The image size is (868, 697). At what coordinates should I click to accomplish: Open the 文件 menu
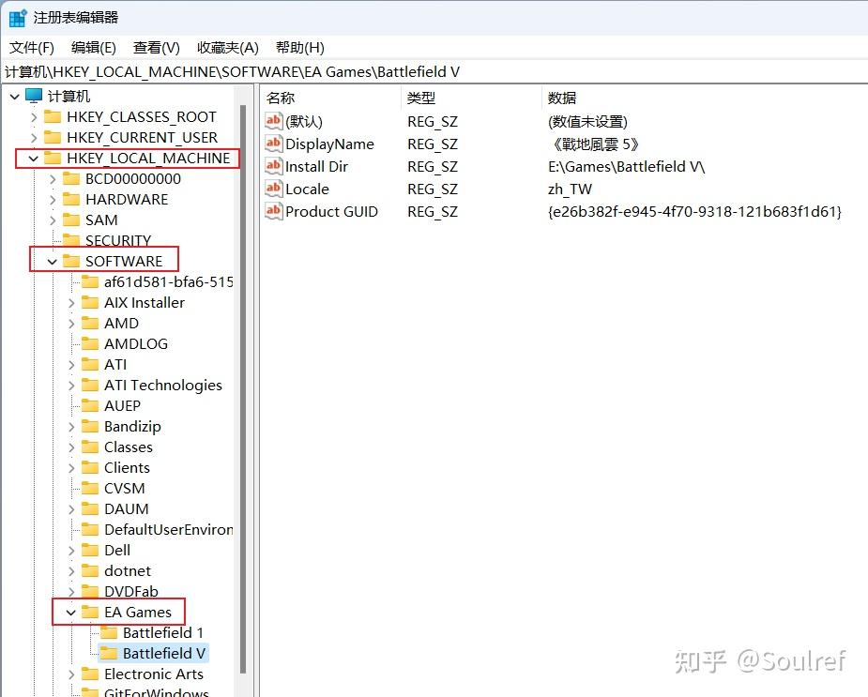[31, 48]
